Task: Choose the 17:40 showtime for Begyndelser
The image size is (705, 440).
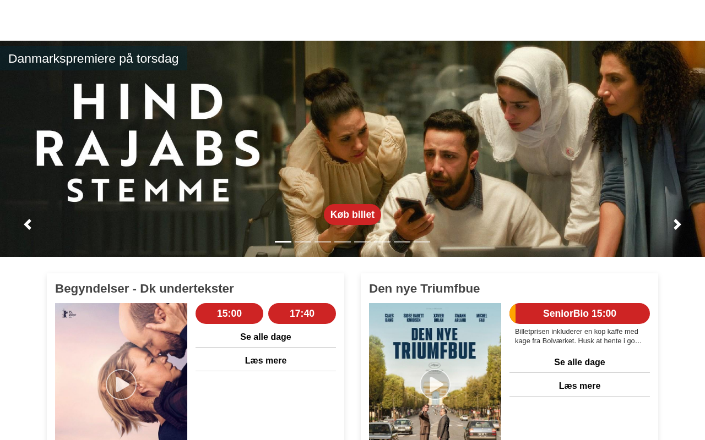Action: tap(302, 313)
